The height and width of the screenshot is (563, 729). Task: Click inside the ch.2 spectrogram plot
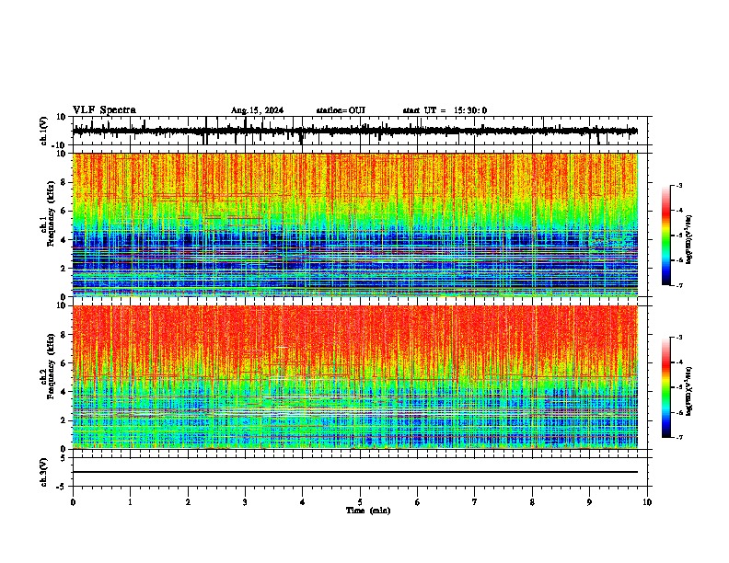click(355, 377)
